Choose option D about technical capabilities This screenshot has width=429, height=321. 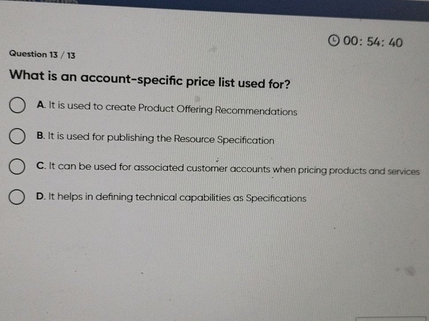[171, 198]
